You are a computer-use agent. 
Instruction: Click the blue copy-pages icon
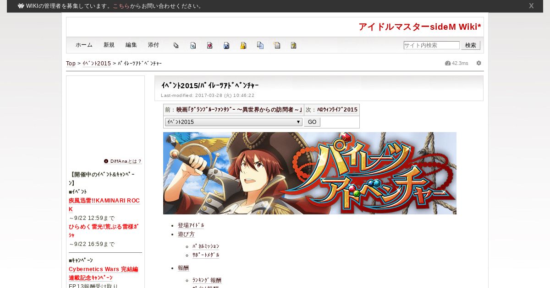(260, 45)
